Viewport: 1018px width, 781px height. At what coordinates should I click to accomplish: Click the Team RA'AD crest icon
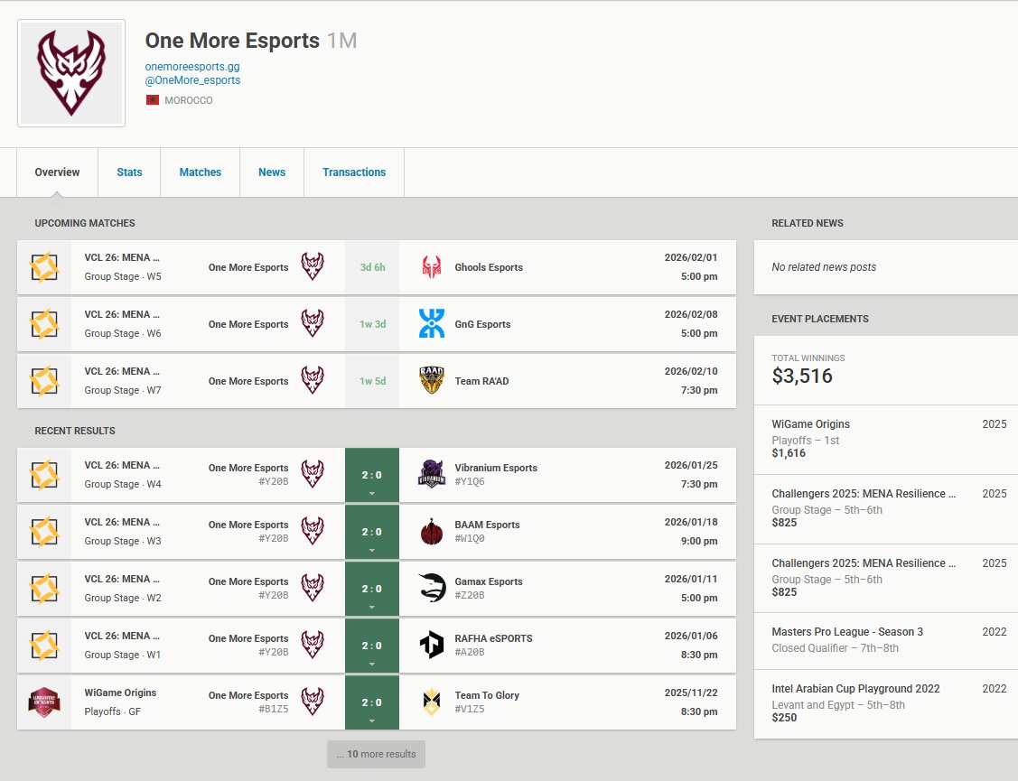point(431,380)
